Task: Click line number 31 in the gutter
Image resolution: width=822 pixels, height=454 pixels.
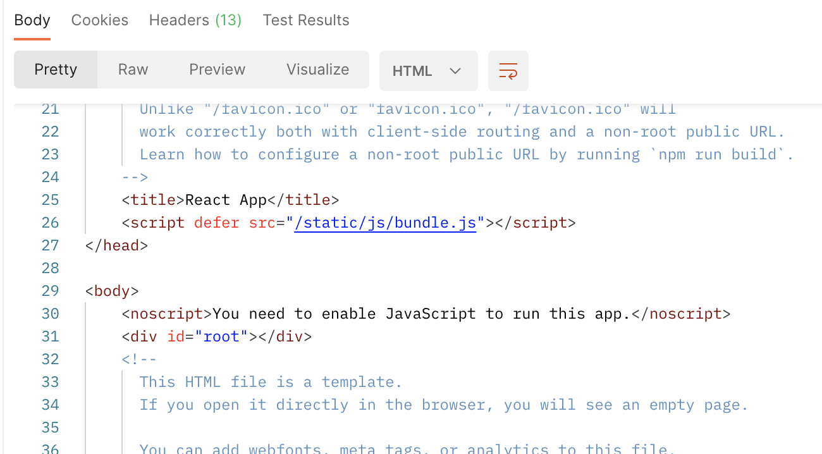Action: coord(50,336)
